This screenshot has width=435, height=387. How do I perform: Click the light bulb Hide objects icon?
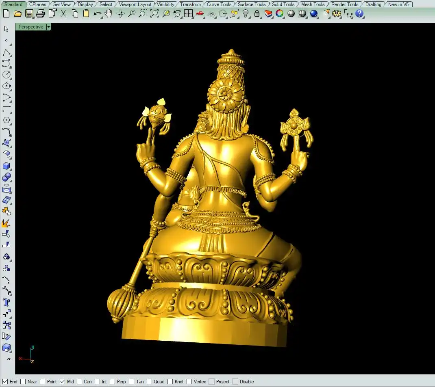click(x=246, y=13)
